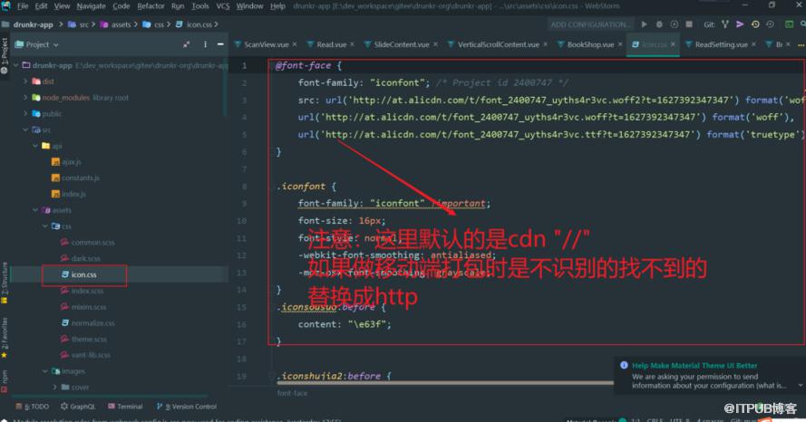The width and height of the screenshot is (806, 422).
Task: Open the File menu
Action: (23, 6)
